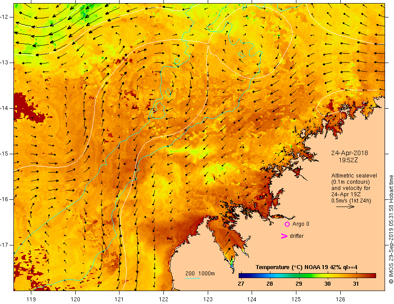Click the temperature color bar scale

307,276
